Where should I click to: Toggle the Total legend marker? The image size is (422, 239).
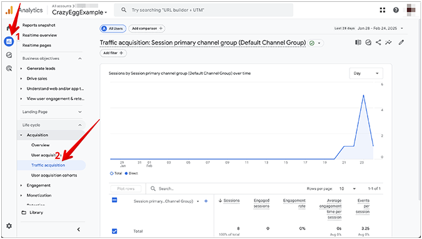coord(111,173)
